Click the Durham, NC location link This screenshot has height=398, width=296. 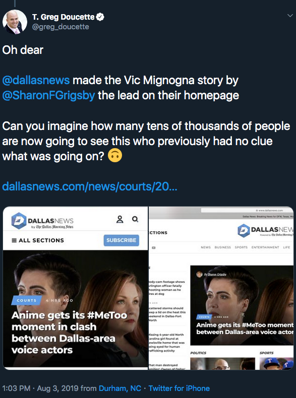(120, 388)
